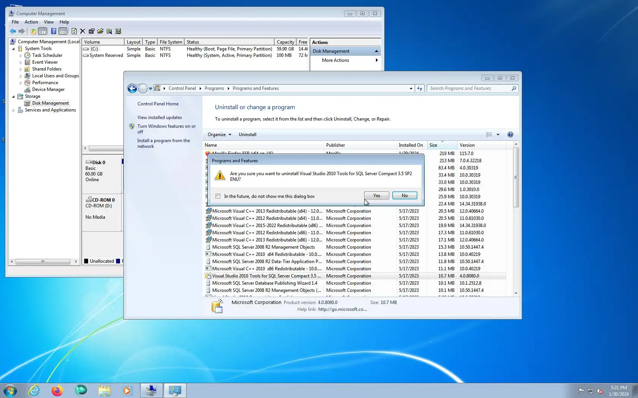Expand the Shared Folders tree node
This screenshot has height=398, width=638.
point(21,69)
